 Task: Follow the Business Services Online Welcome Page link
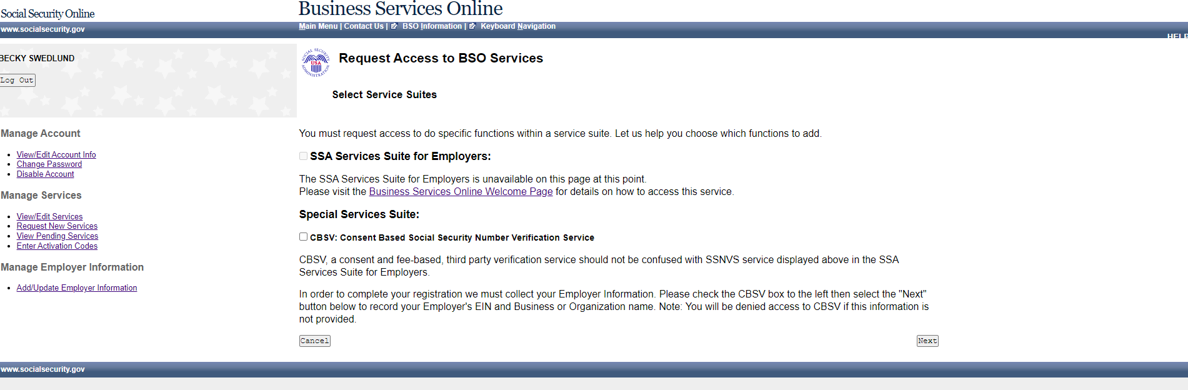tap(461, 192)
